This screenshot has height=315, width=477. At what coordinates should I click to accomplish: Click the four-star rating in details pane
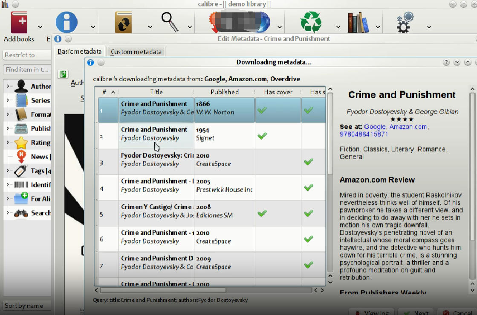[402, 120]
